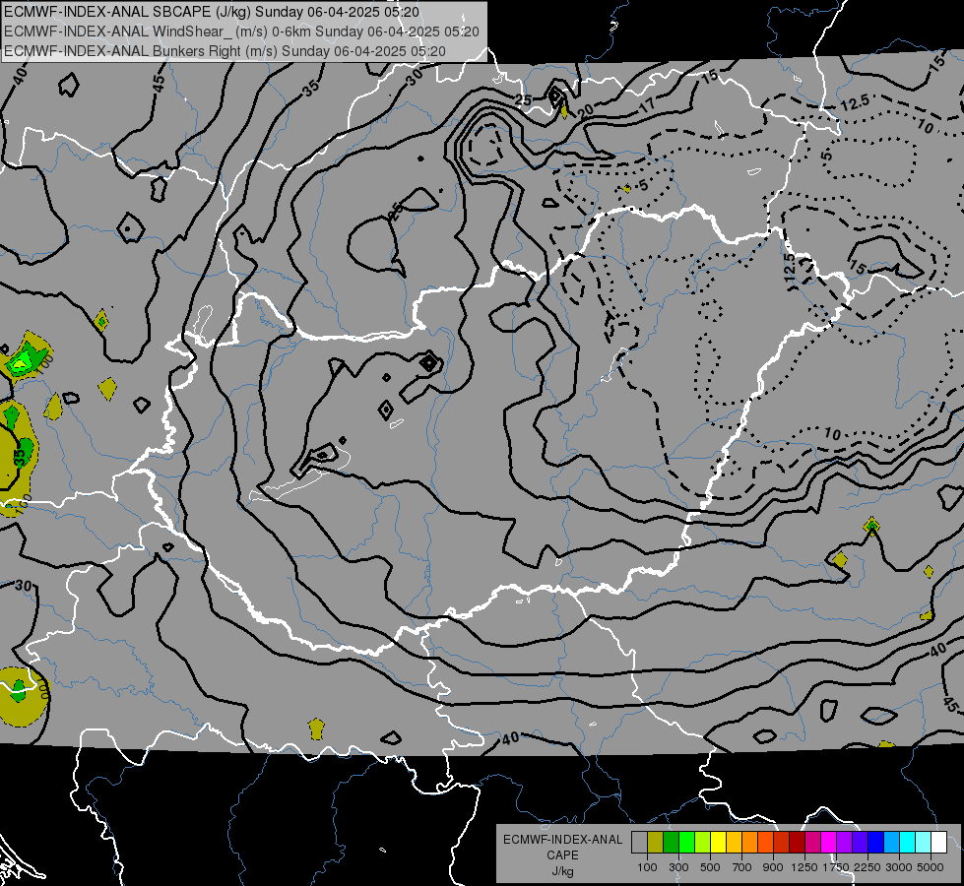The height and width of the screenshot is (886, 964).
Task: Select the gray legend swatch below 100
Action: pos(639,843)
